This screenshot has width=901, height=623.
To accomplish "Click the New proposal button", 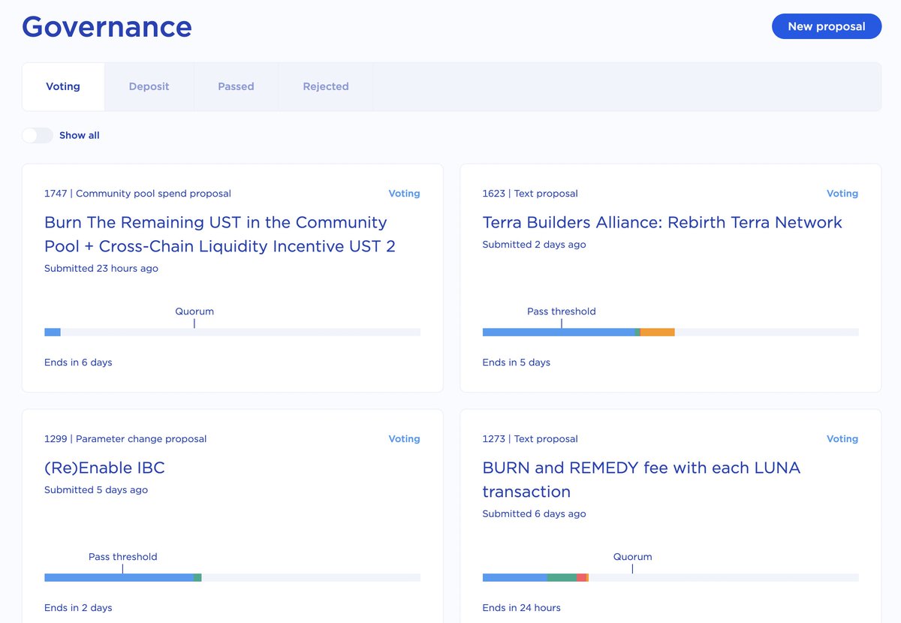I will tap(827, 26).
